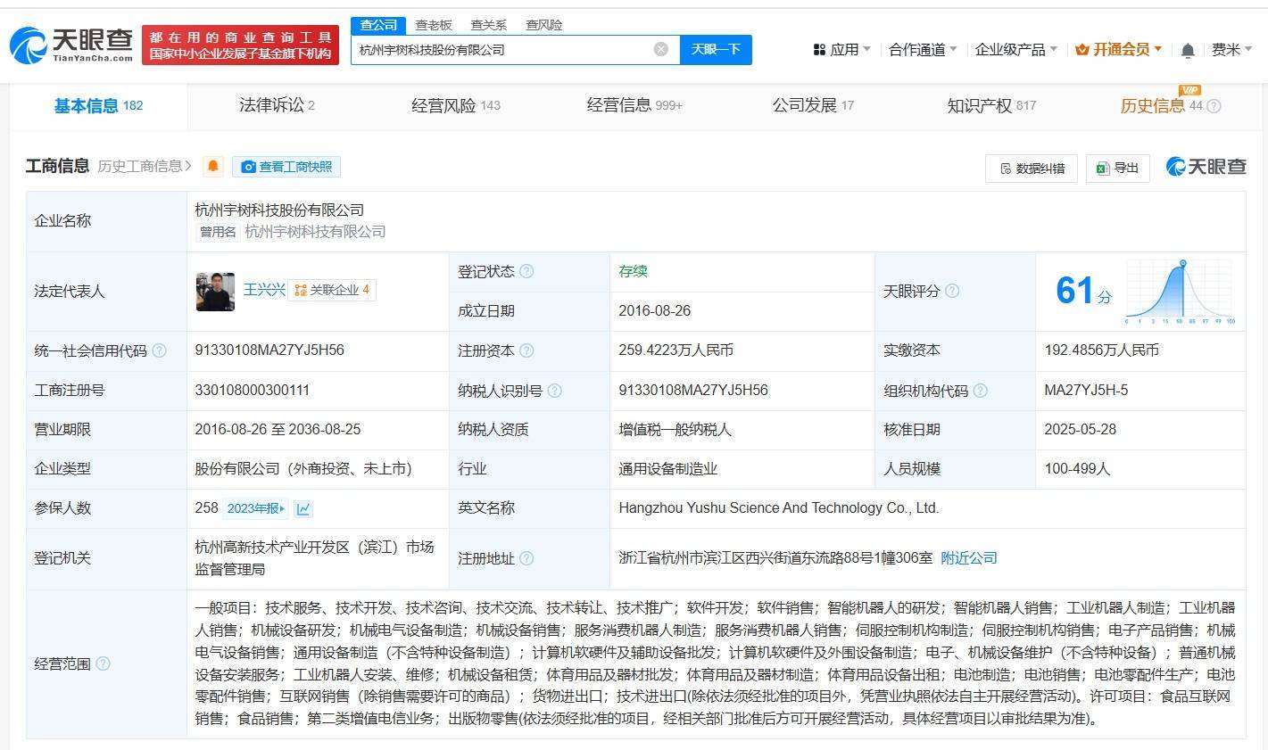Click the help icon beside 历史信息 tab

pyautogui.click(x=1214, y=106)
